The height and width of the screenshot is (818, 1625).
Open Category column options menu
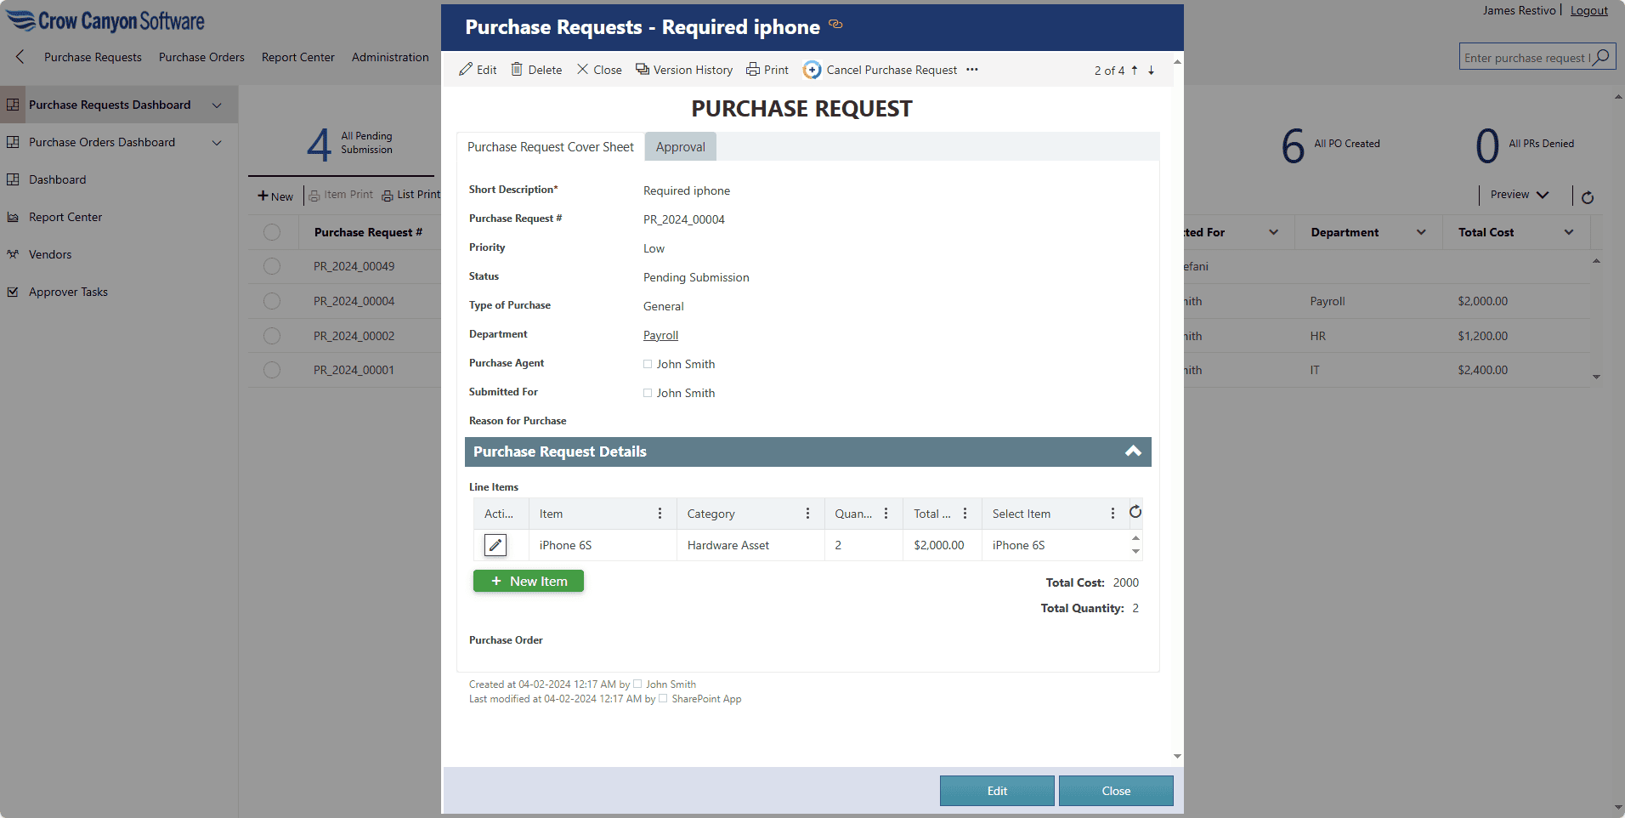click(x=807, y=514)
